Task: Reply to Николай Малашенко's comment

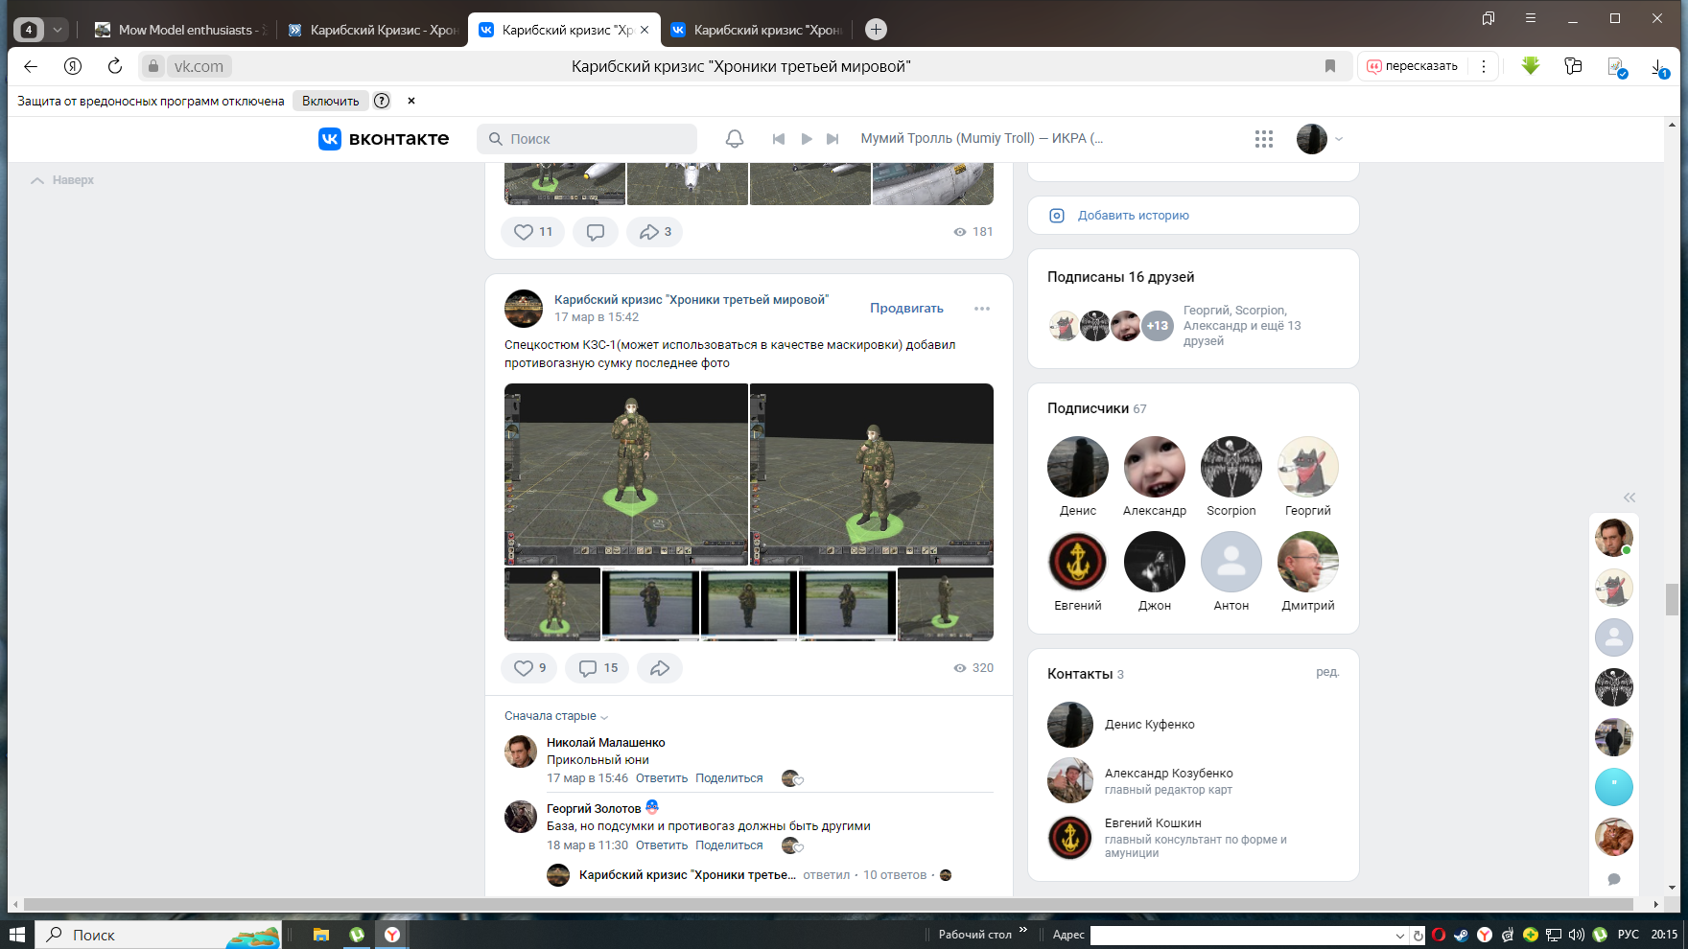Action: coord(662,778)
